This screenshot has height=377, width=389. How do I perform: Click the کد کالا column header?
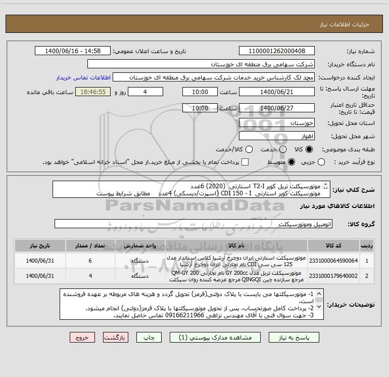click(333, 245)
